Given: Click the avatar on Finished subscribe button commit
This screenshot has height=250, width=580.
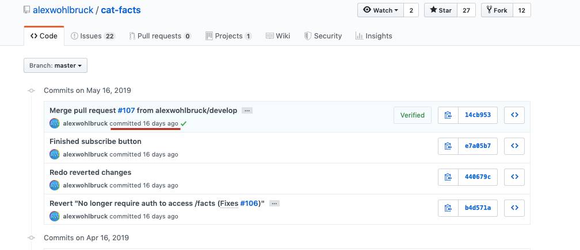Looking at the screenshot, I should (54, 154).
